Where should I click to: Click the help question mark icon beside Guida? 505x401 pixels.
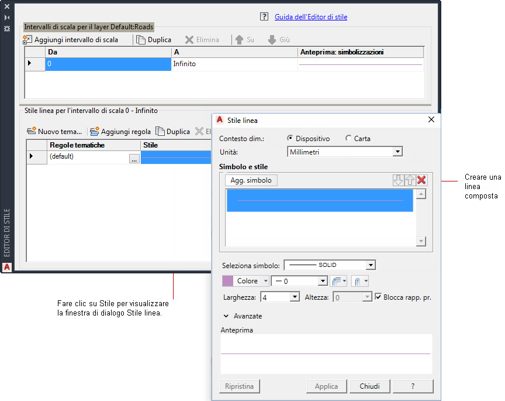coord(264,16)
